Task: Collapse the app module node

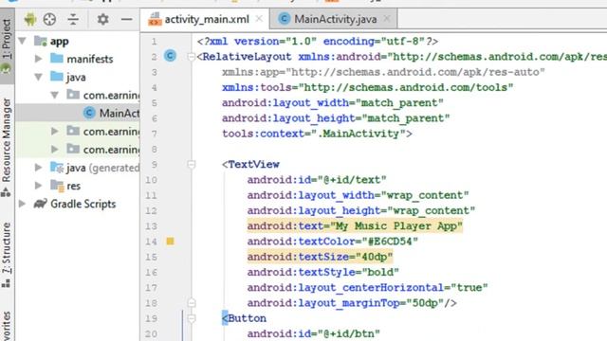Action: tap(23, 41)
